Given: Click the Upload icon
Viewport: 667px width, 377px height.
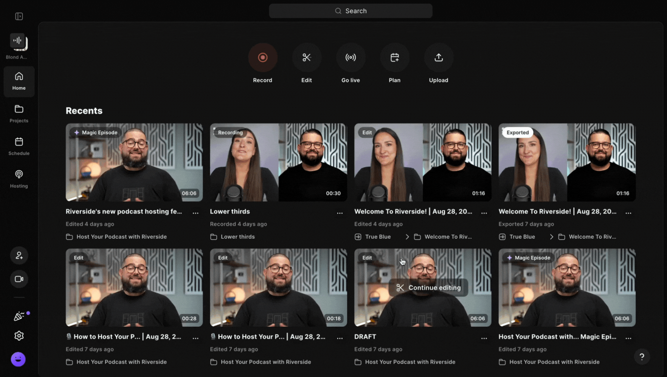Looking at the screenshot, I should click(439, 57).
